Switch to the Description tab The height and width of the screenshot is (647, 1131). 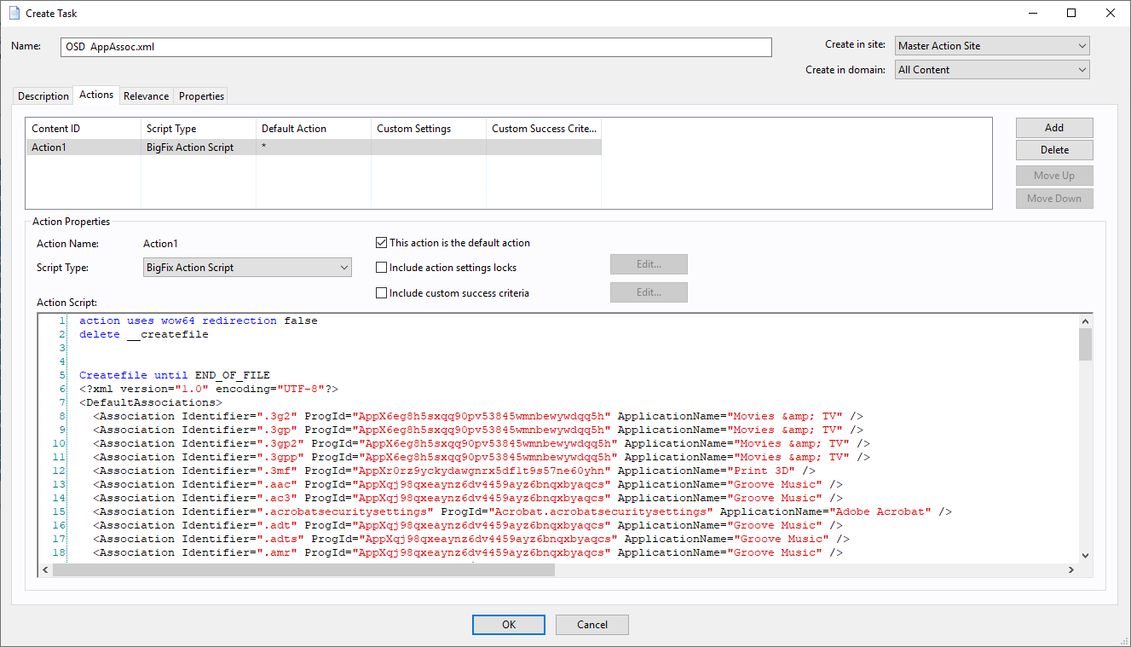(43, 96)
